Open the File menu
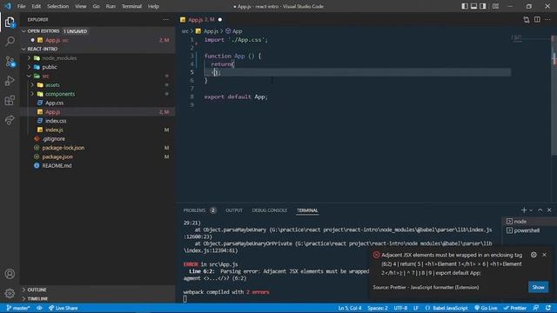 (x=21, y=6)
